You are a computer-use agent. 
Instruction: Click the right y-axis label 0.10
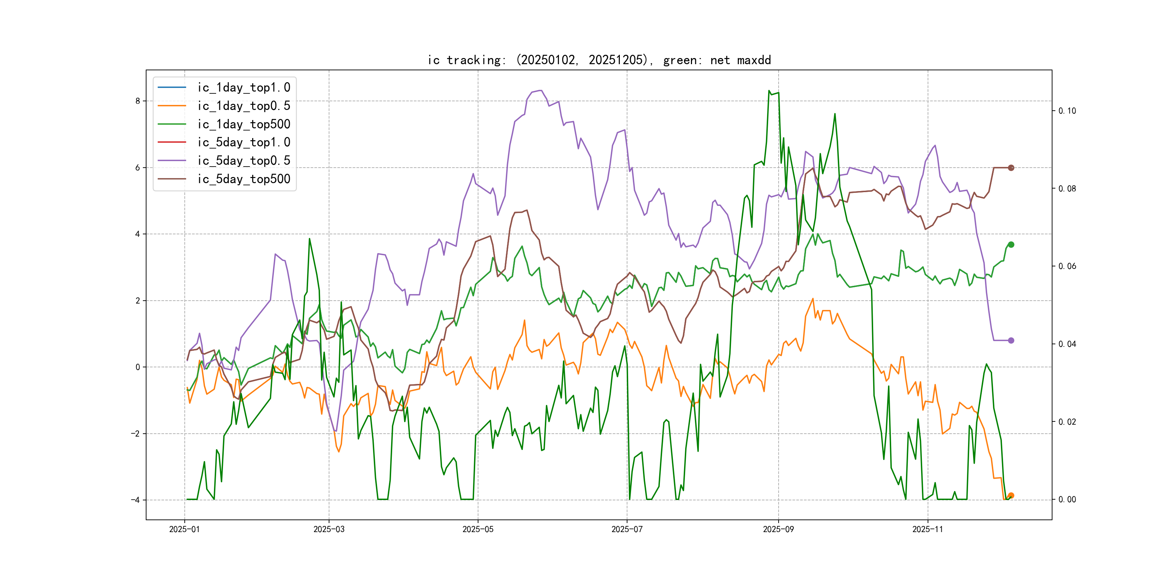click(x=1067, y=111)
